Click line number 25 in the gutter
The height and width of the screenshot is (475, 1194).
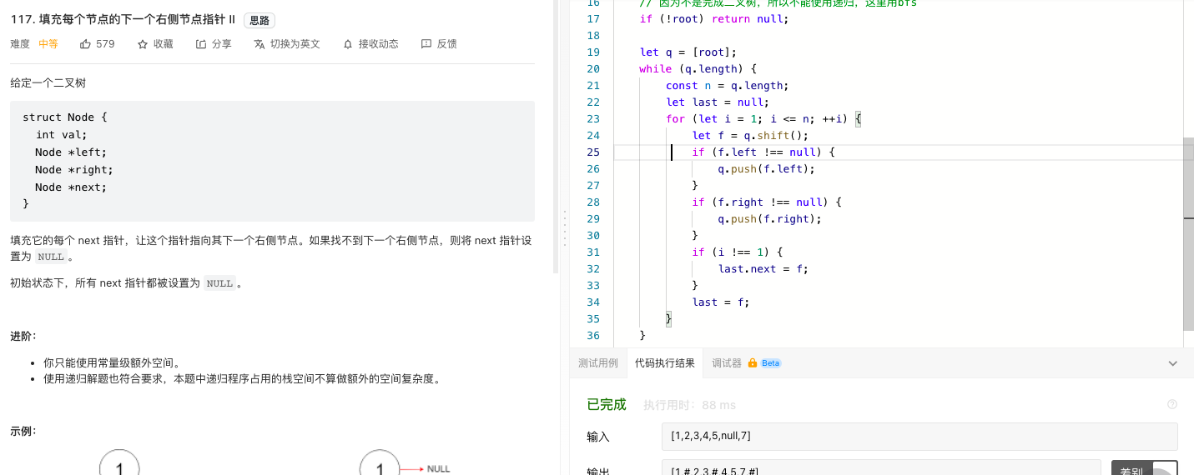pyautogui.click(x=593, y=152)
